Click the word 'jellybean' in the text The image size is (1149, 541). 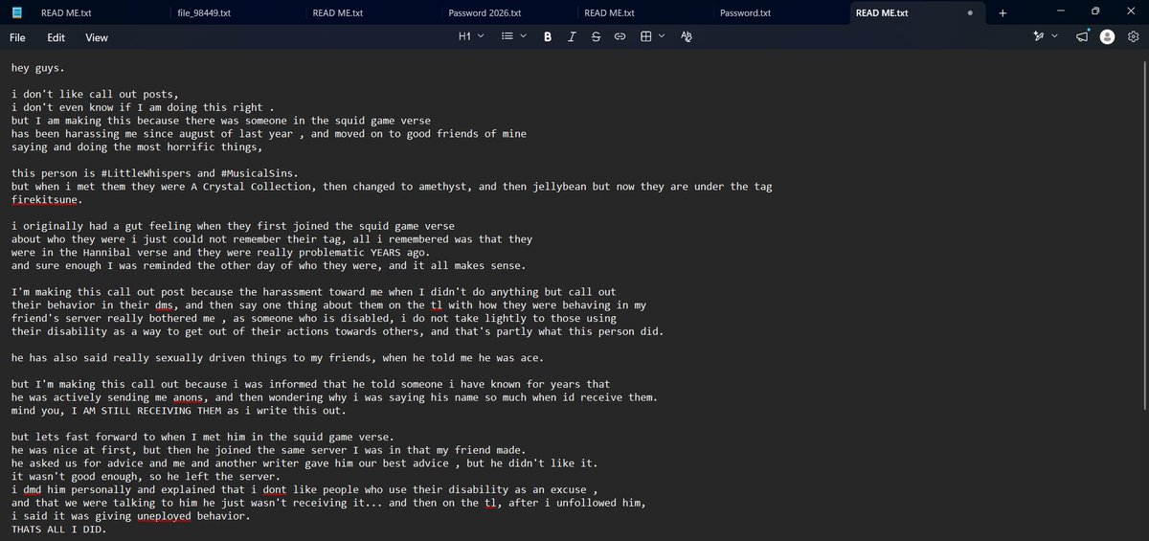[557, 187]
